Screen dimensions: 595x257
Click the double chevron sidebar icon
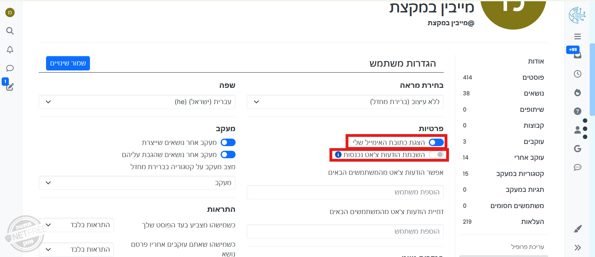click(x=578, y=248)
